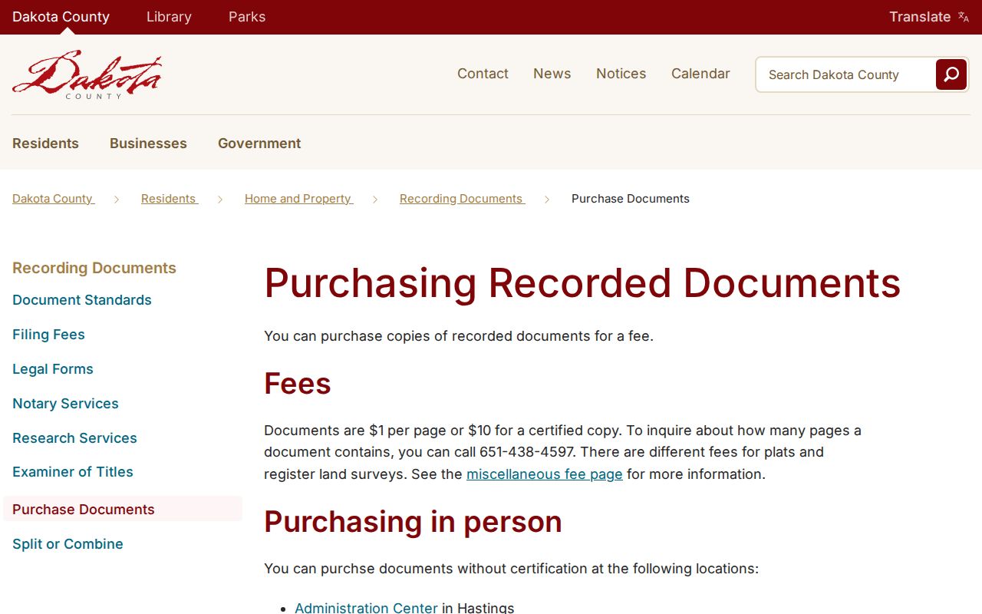Viewport: 982px width, 614px height.
Task: Open Filing Fees sidebar link
Action: pyautogui.click(x=48, y=335)
